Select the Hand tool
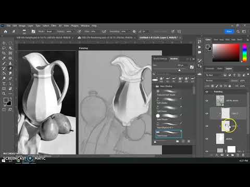The image size is (250, 187). click(x=10, y=88)
